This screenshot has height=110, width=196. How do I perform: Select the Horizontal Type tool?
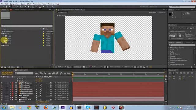click(32, 7)
